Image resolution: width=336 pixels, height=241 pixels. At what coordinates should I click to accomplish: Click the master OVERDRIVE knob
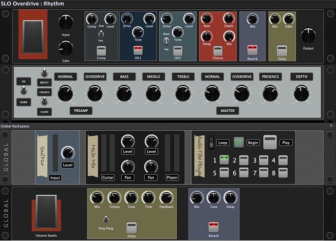[242, 93]
